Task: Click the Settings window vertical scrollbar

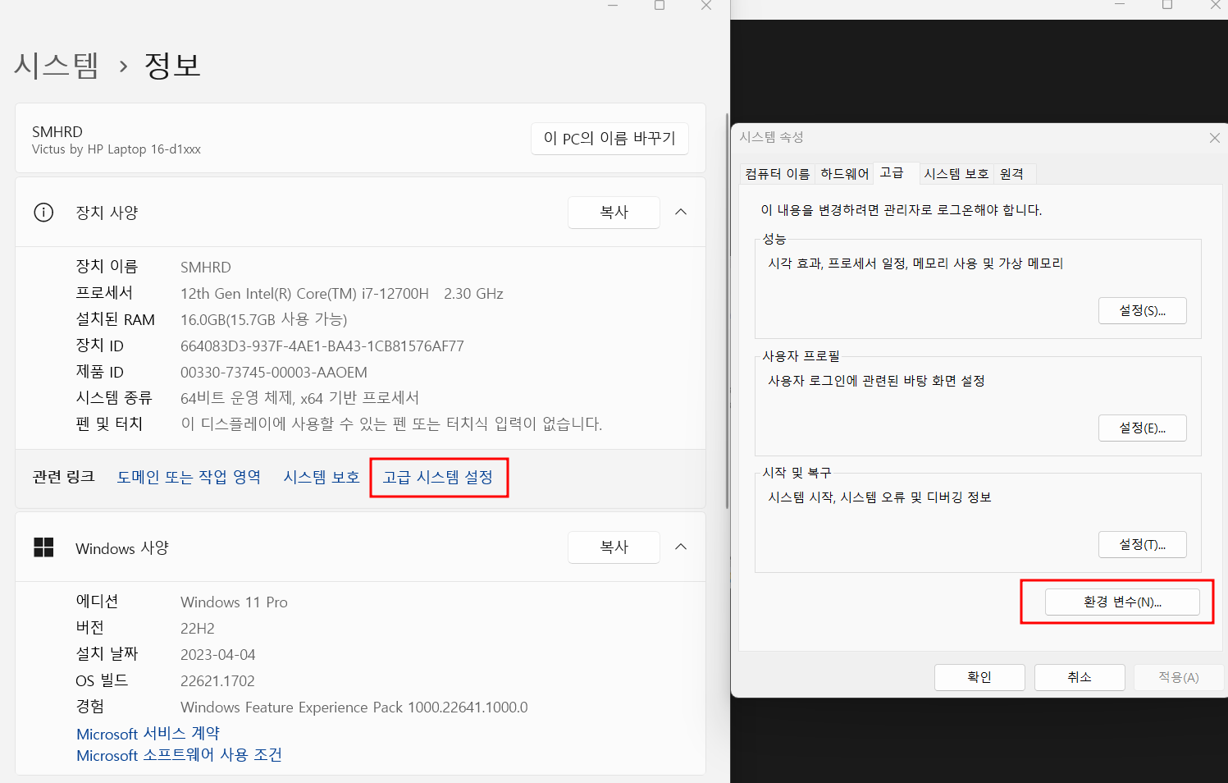Action: (727, 312)
